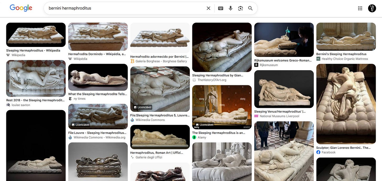Image resolution: width=382 pixels, height=181 pixels.
Task: Open Hermafrodita Dormindo – Wikipédia result title
Action: click(x=97, y=54)
